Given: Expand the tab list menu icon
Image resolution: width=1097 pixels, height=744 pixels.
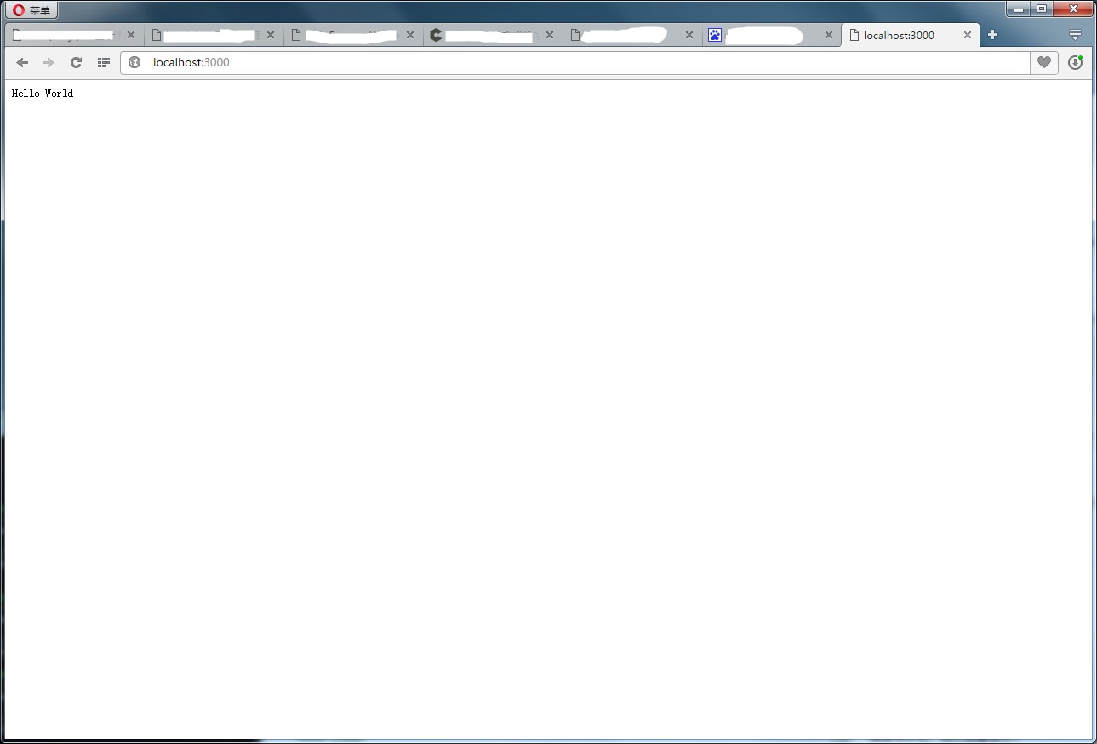Looking at the screenshot, I should [1075, 35].
